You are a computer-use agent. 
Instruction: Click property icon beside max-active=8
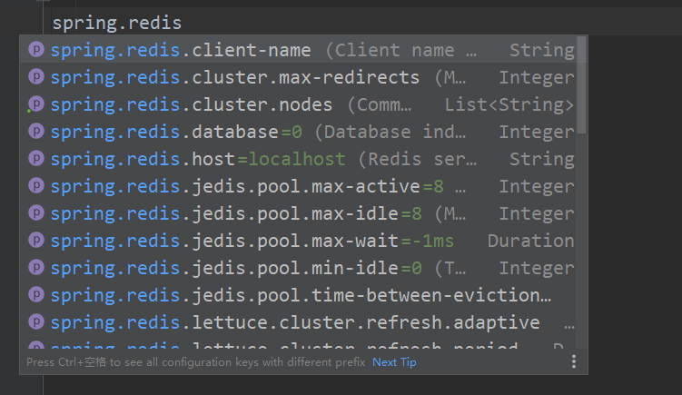[x=36, y=186]
